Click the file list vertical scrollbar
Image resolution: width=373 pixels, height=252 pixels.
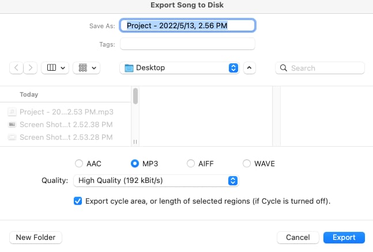point(135,96)
